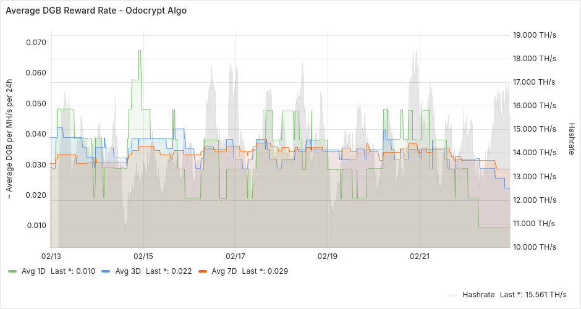Click the 02/21 x-axis date label
The width and height of the screenshot is (581, 309).
[420, 256]
